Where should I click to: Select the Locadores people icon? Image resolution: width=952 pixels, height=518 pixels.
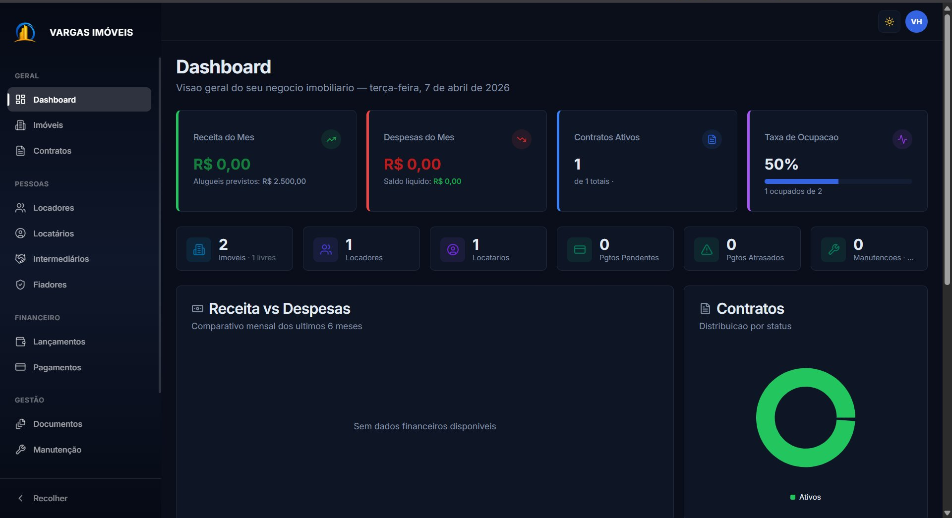click(x=20, y=208)
